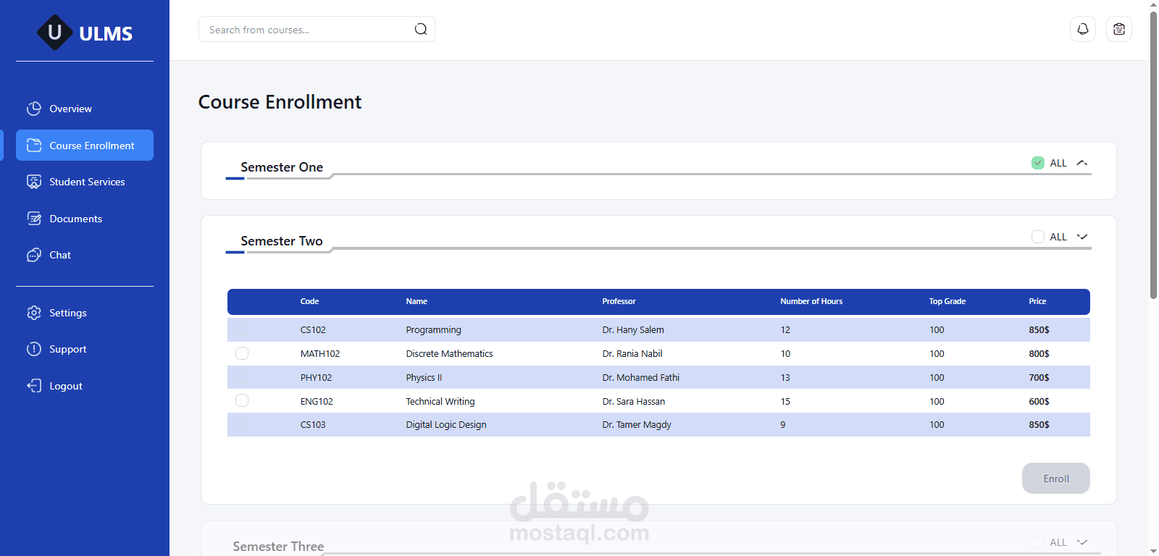Screen dimensions: 1159x556
Task: Click the Chat bubble icon
Action: click(x=34, y=255)
